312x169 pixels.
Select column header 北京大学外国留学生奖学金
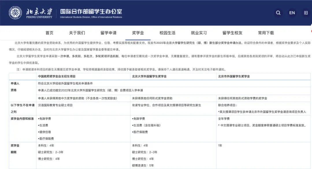pos(149,76)
